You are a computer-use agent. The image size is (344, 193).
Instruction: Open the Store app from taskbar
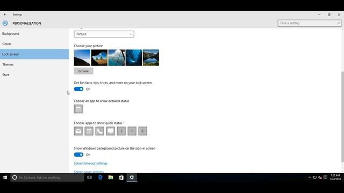coord(121,177)
